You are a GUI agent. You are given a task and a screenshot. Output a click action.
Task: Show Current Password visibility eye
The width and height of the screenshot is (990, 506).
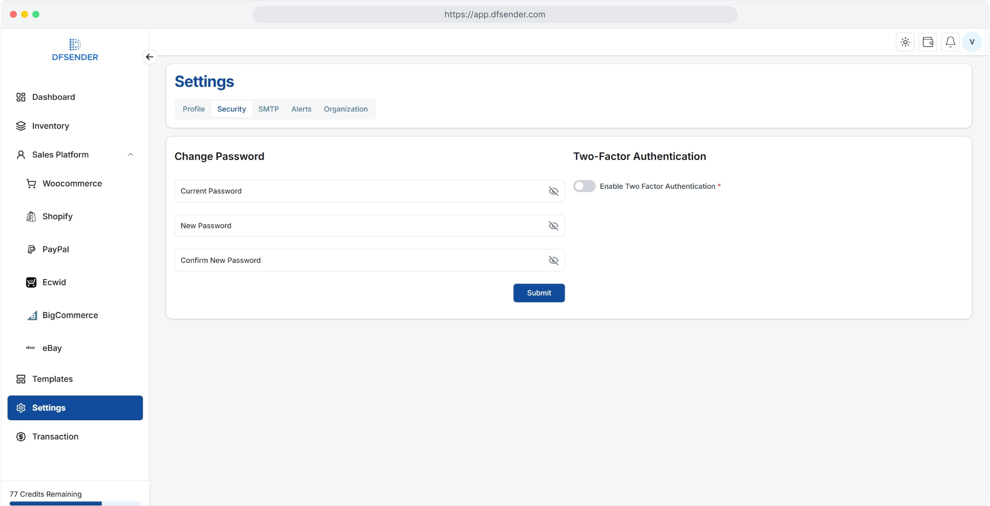553,191
